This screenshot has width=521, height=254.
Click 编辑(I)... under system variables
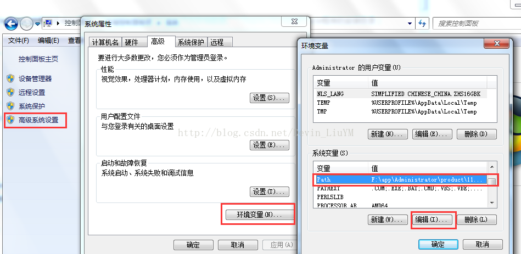pyautogui.click(x=433, y=219)
